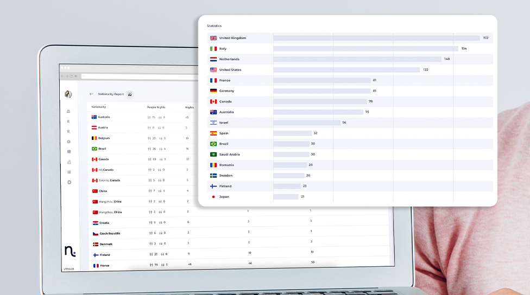Select the Austria row in the table

[x=144, y=127]
